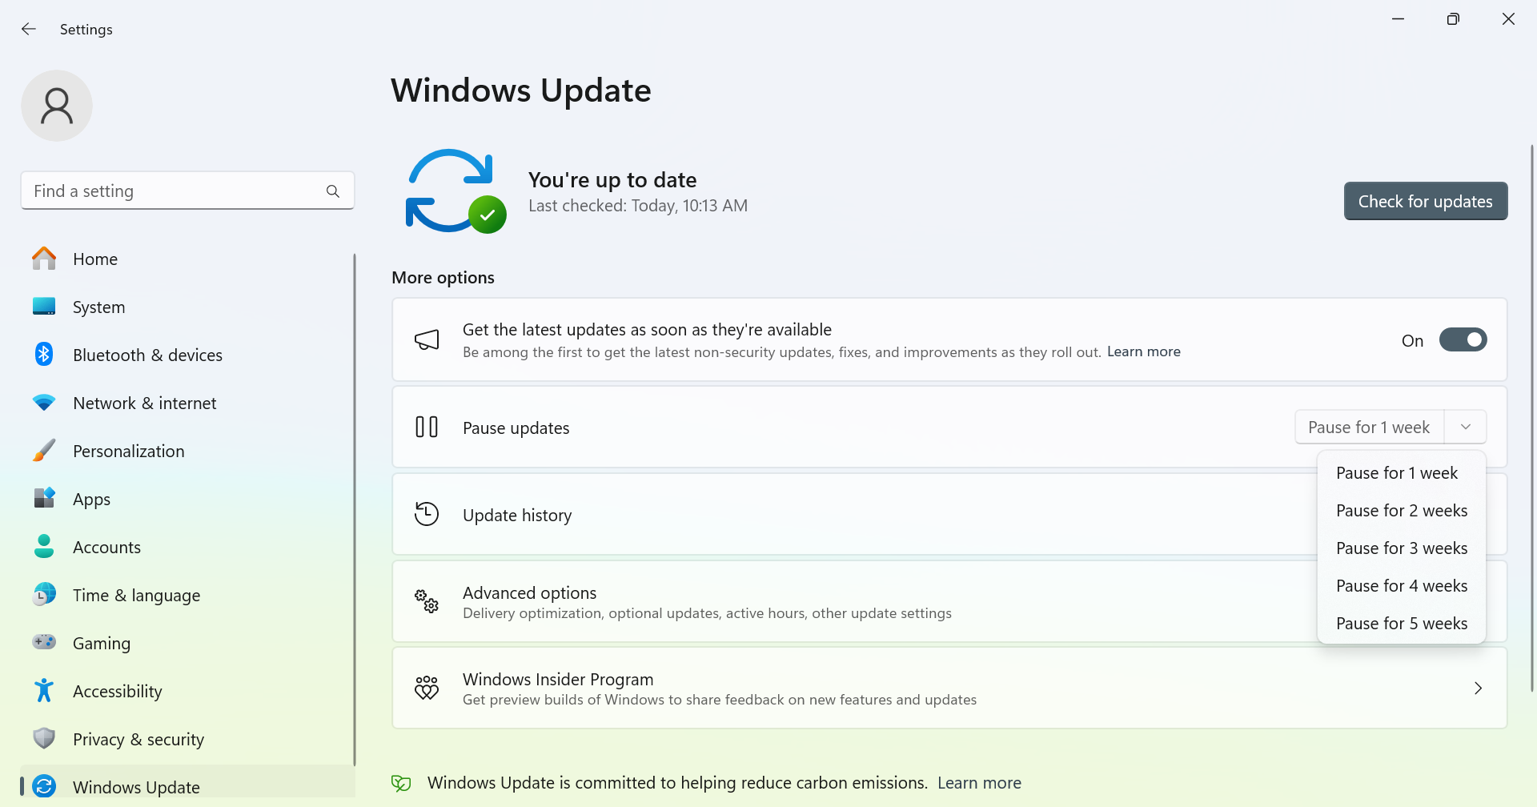Click the Advanced options gears icon
The width and height of the screenshot is (1537, 807).
tap(427, 601)
